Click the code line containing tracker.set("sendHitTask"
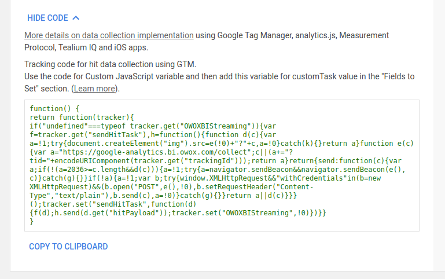 click(x=113, y=204)
